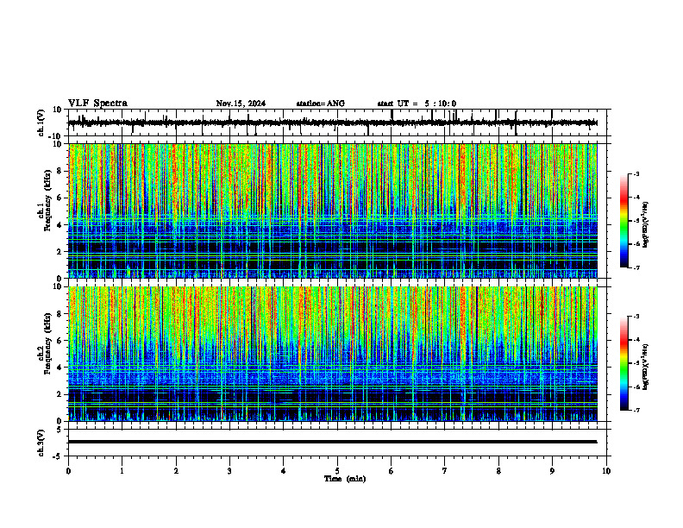
Task: Click the "4" kHz tick on ch.2 spectrogram
Action: click(60, 368)
